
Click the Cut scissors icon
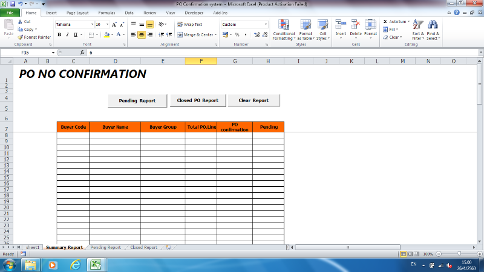pos(20,21)
